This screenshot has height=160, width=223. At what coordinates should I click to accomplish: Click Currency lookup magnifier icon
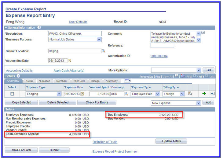coord(126,94)
